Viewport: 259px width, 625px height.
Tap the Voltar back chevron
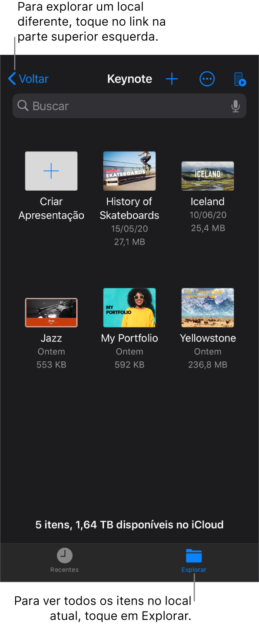point(12,79)
